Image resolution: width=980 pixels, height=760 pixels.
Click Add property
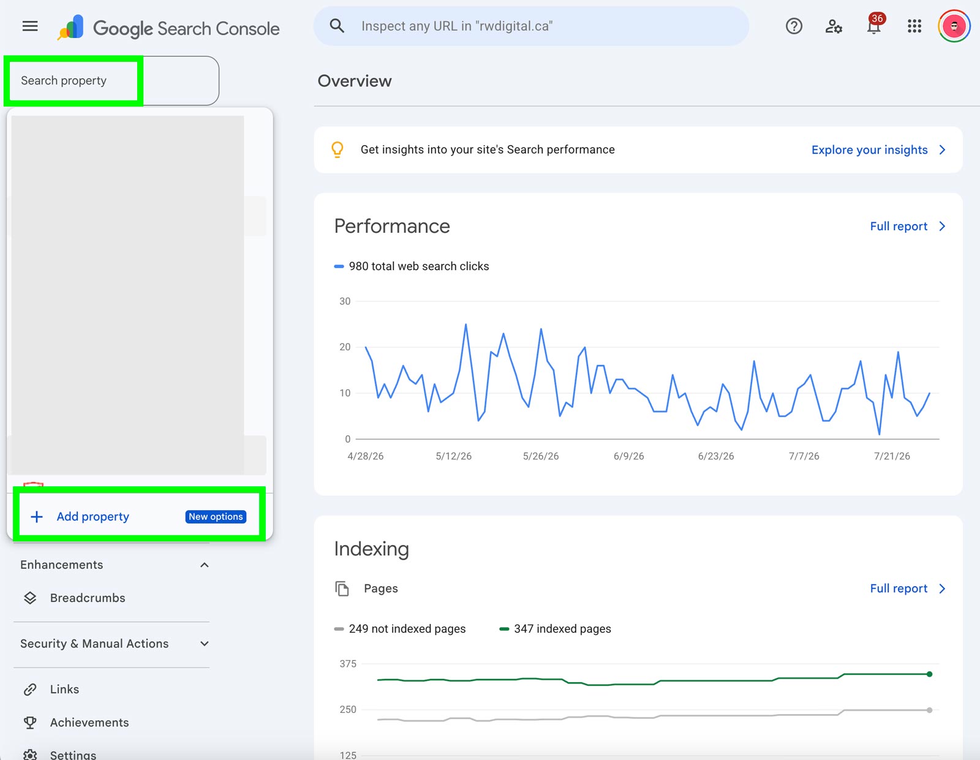tap(92, 516)
